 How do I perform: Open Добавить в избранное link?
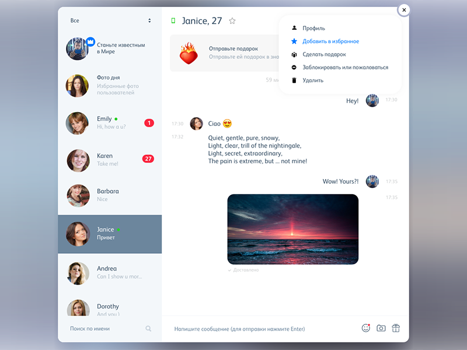330,41
